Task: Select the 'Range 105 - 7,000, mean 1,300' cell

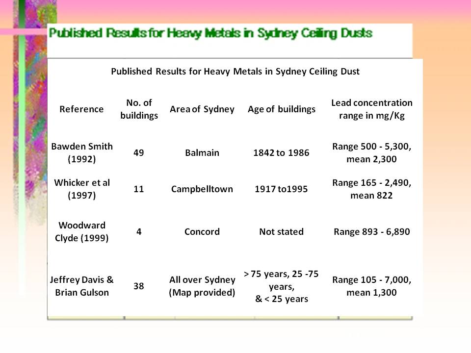Action: tap(372, 286)
